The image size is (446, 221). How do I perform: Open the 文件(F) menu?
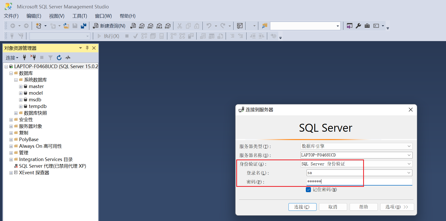[x=11, y=16]
